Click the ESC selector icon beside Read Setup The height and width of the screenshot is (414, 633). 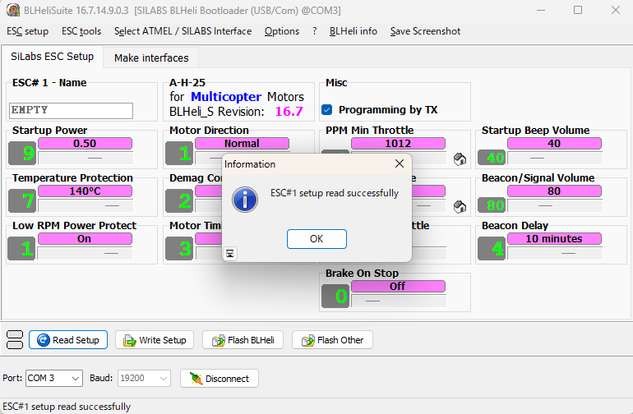pyautogui.click(x=14, y=340)
